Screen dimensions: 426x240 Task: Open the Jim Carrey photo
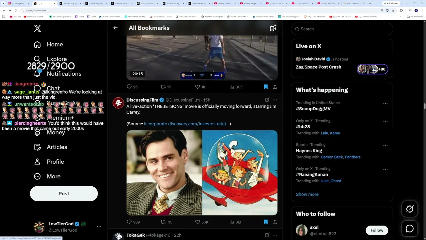(x=164, y=173)
